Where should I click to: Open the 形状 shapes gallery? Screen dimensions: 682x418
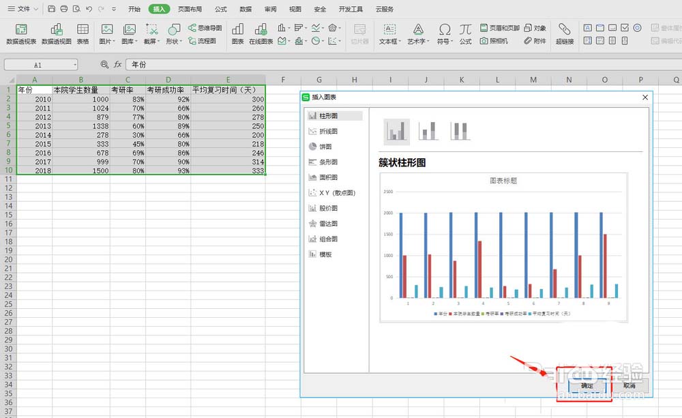174,41
